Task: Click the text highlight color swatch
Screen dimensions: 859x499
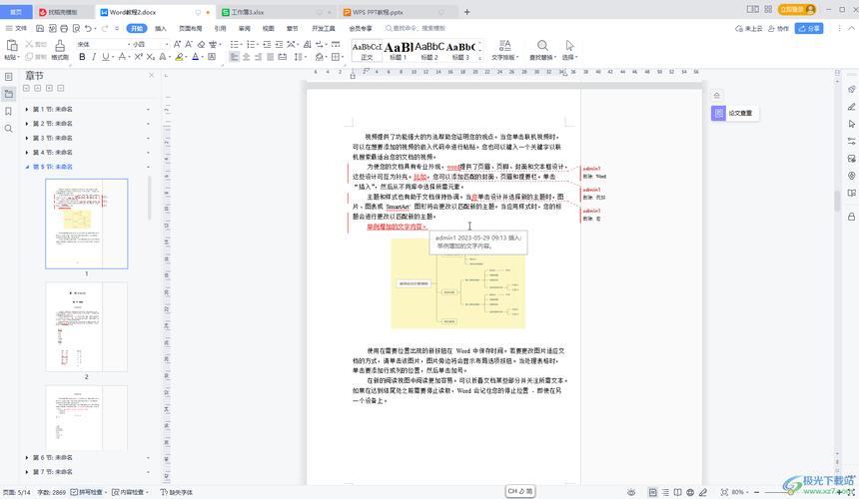Action: click(x=179, y=57)
